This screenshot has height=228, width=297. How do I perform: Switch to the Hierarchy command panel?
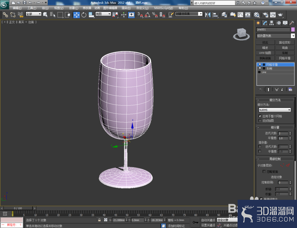coord(272,23)
